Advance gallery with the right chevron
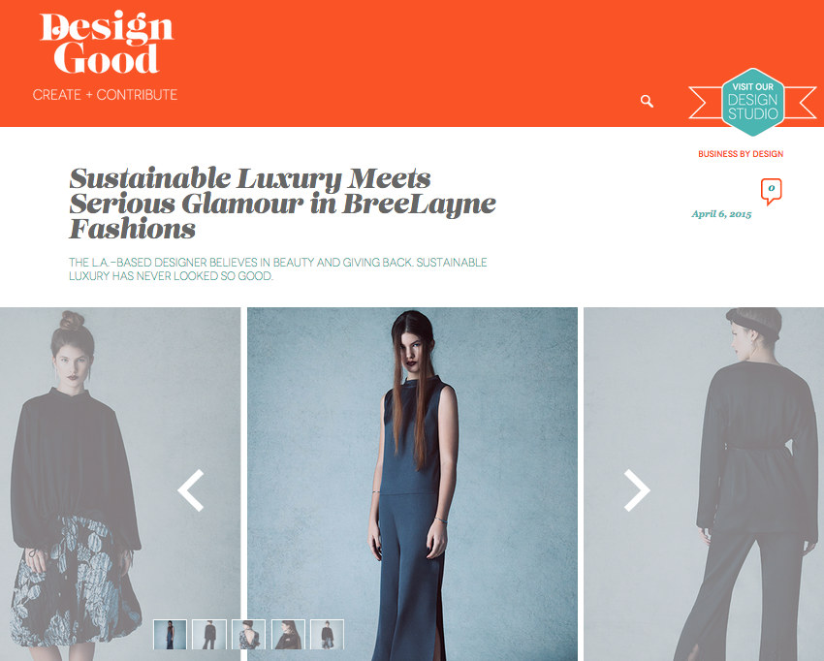The image size is (824, 661). [x=637, y=489]
